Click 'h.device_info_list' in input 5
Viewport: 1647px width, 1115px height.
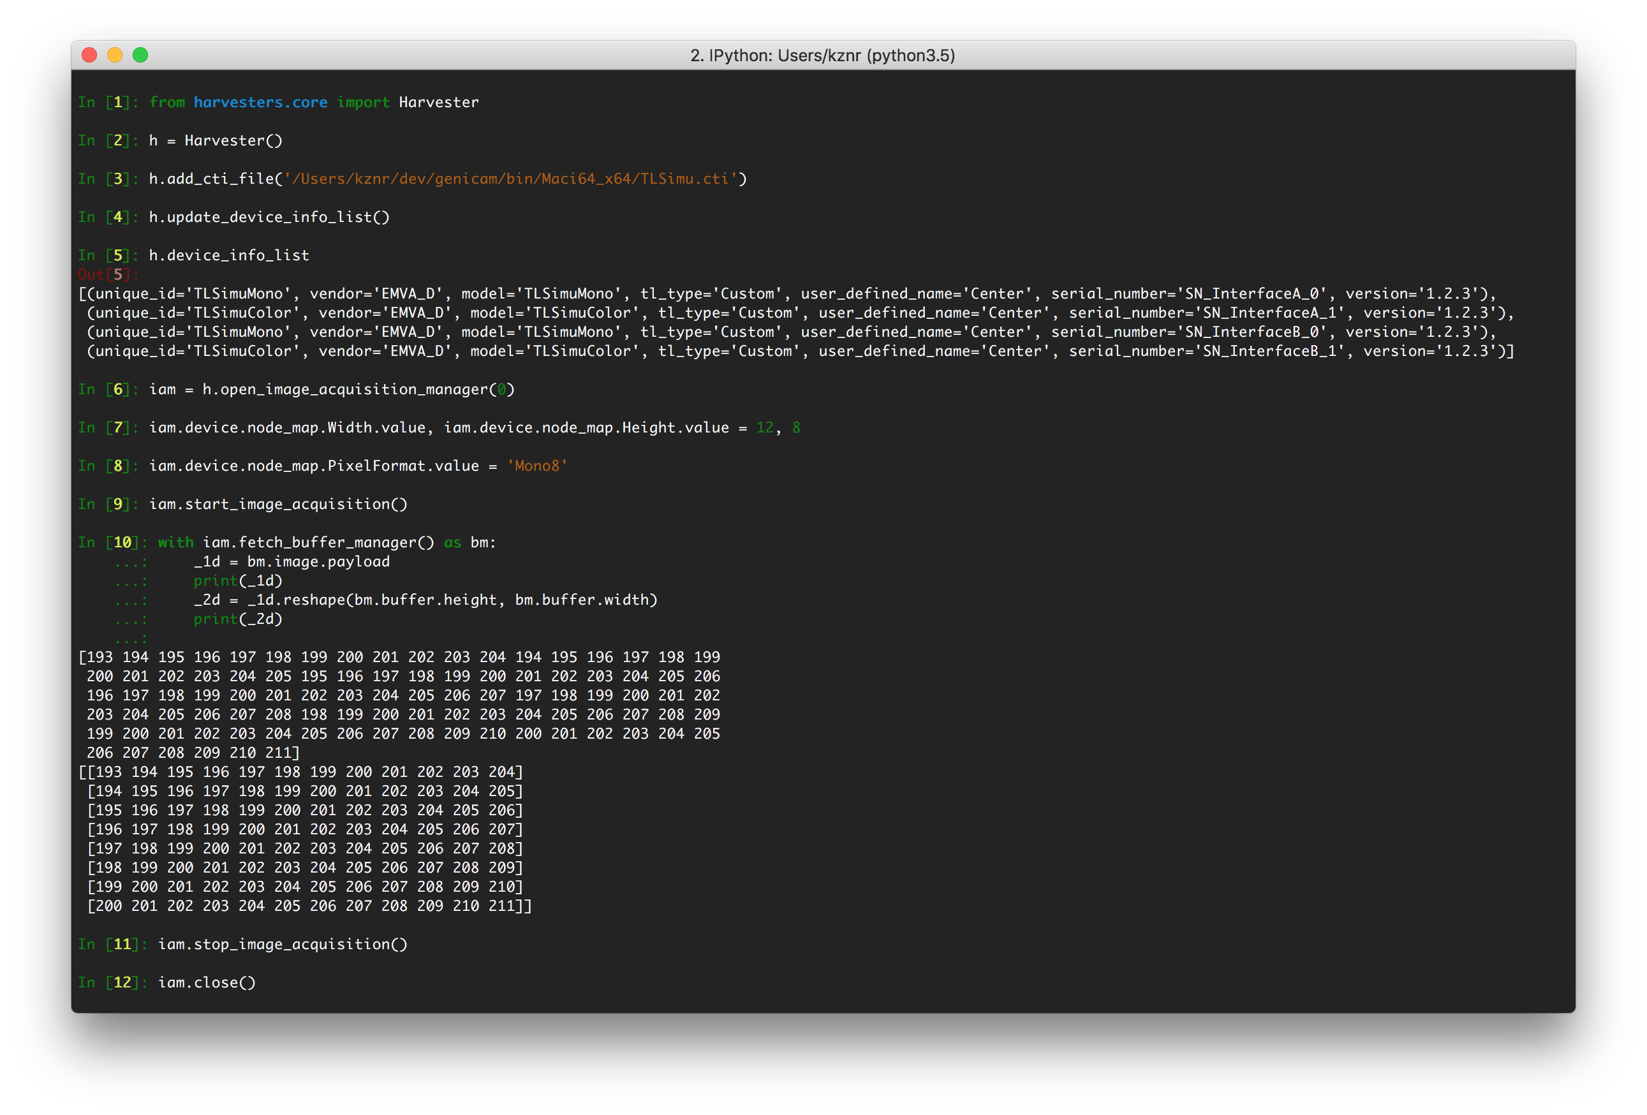point(229,255)
